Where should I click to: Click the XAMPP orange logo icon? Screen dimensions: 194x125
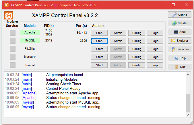[9, 15]
